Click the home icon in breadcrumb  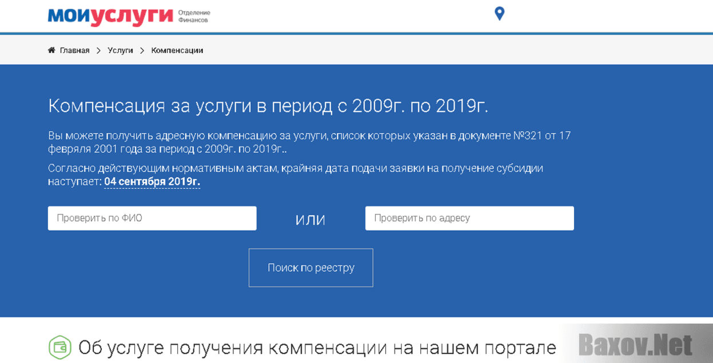pyautogui.click(x=50, y=50)
